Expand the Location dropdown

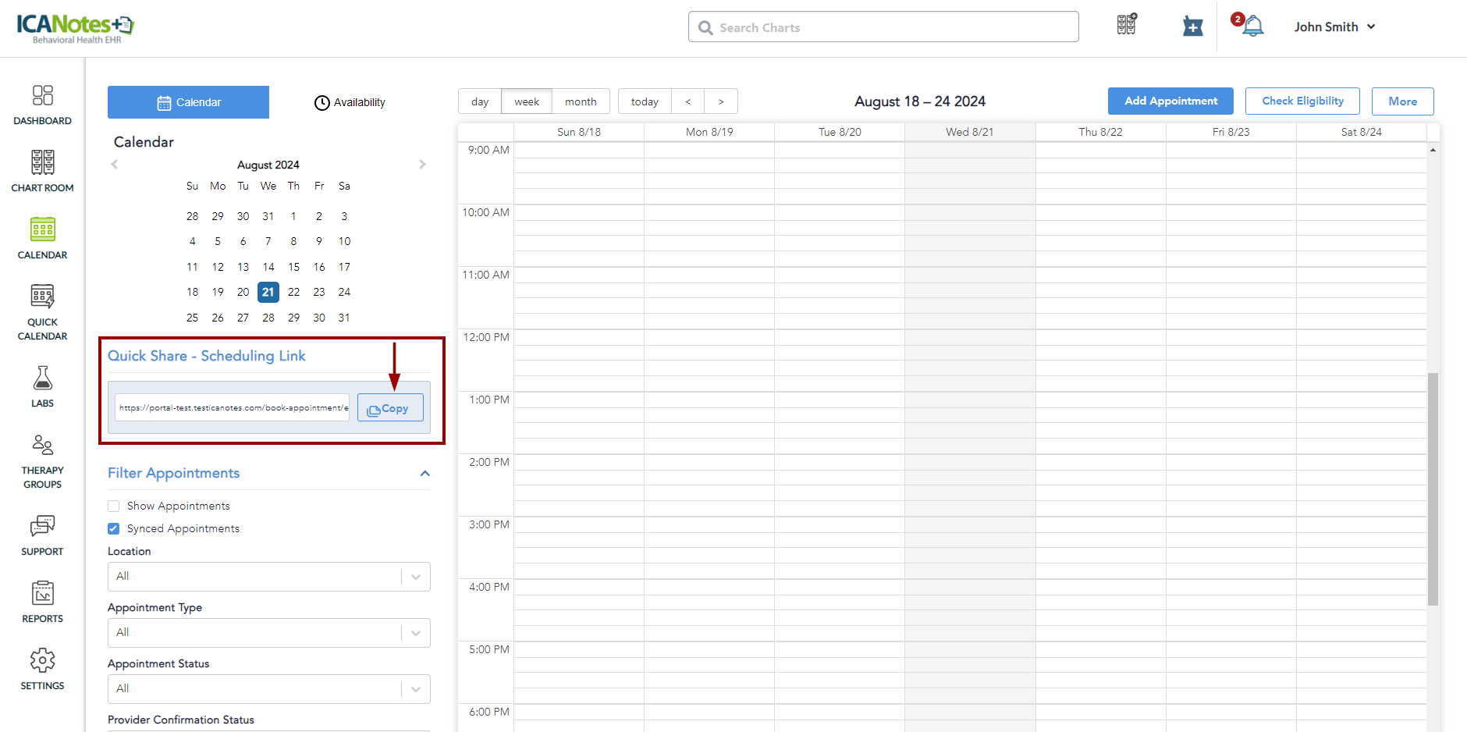coord(268,577)
